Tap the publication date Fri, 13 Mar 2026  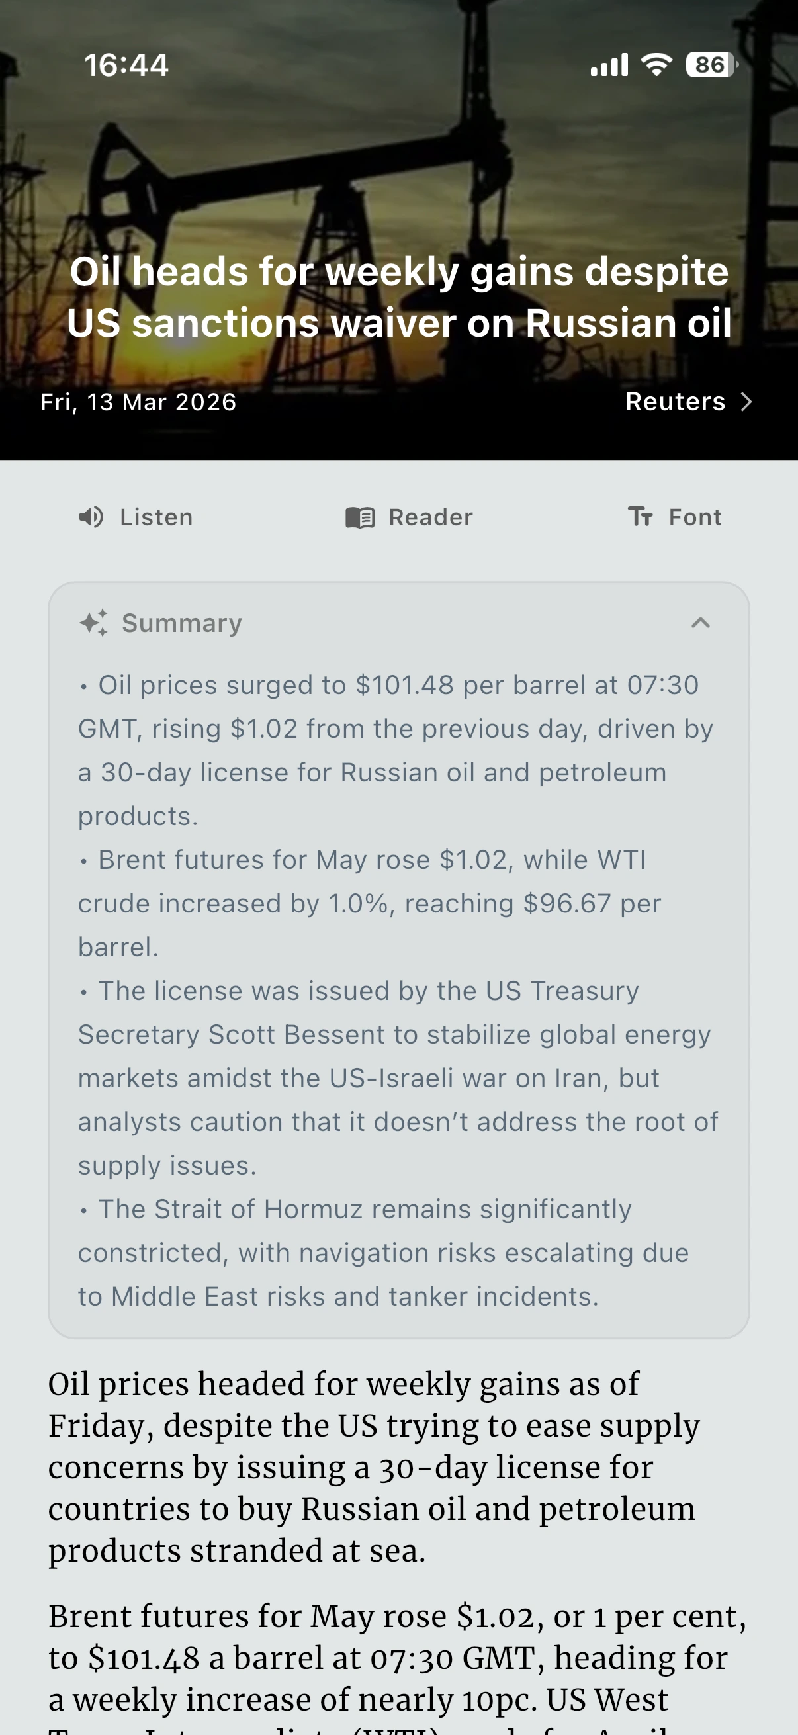pos(139,402)
